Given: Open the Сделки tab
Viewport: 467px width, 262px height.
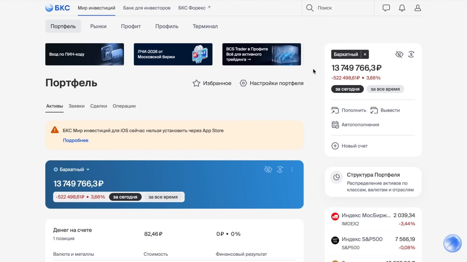Looking at the screenshot, I should point(99,106).
